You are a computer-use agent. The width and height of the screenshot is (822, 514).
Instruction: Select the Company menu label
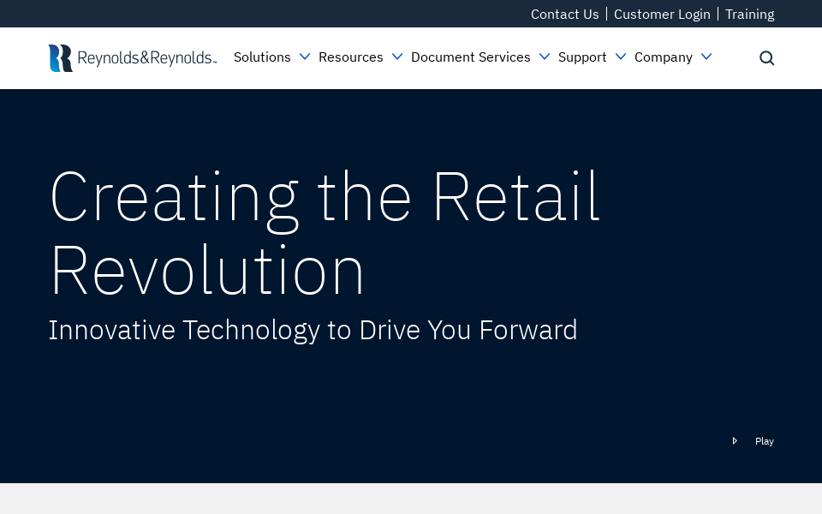pos(663,57)
